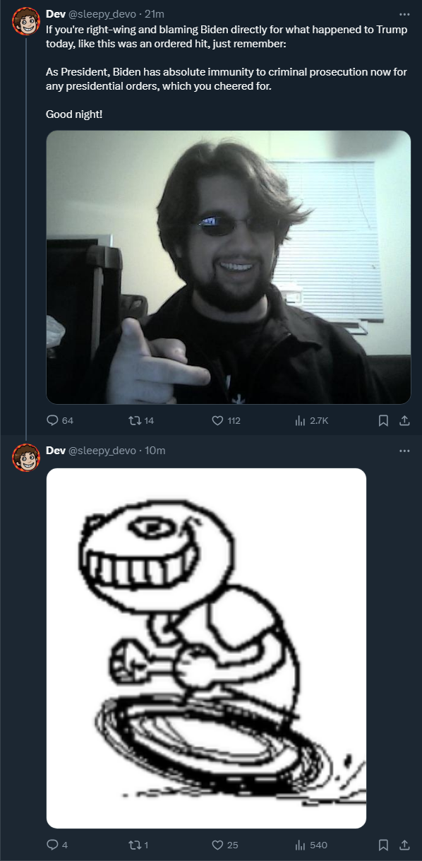Screen dimensions: 422x861
Task: Retweet the first post with 14 reposts
Action: (x=142, y=420)
